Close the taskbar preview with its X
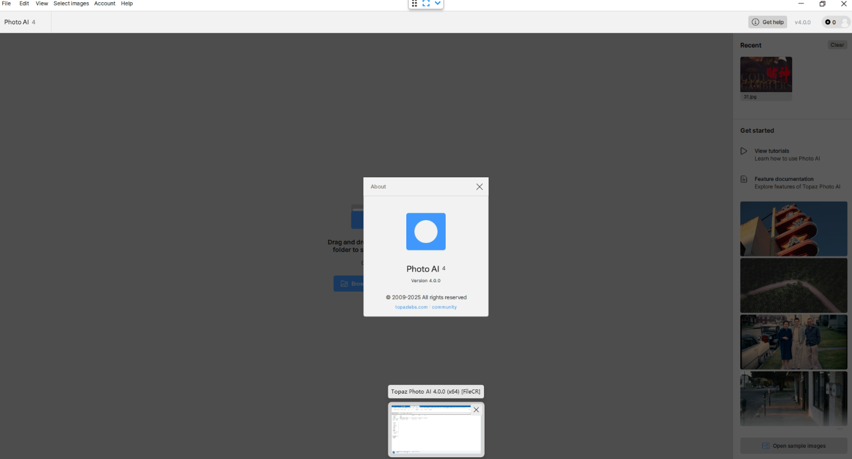852x459 pixels. [x=476, y=410]
